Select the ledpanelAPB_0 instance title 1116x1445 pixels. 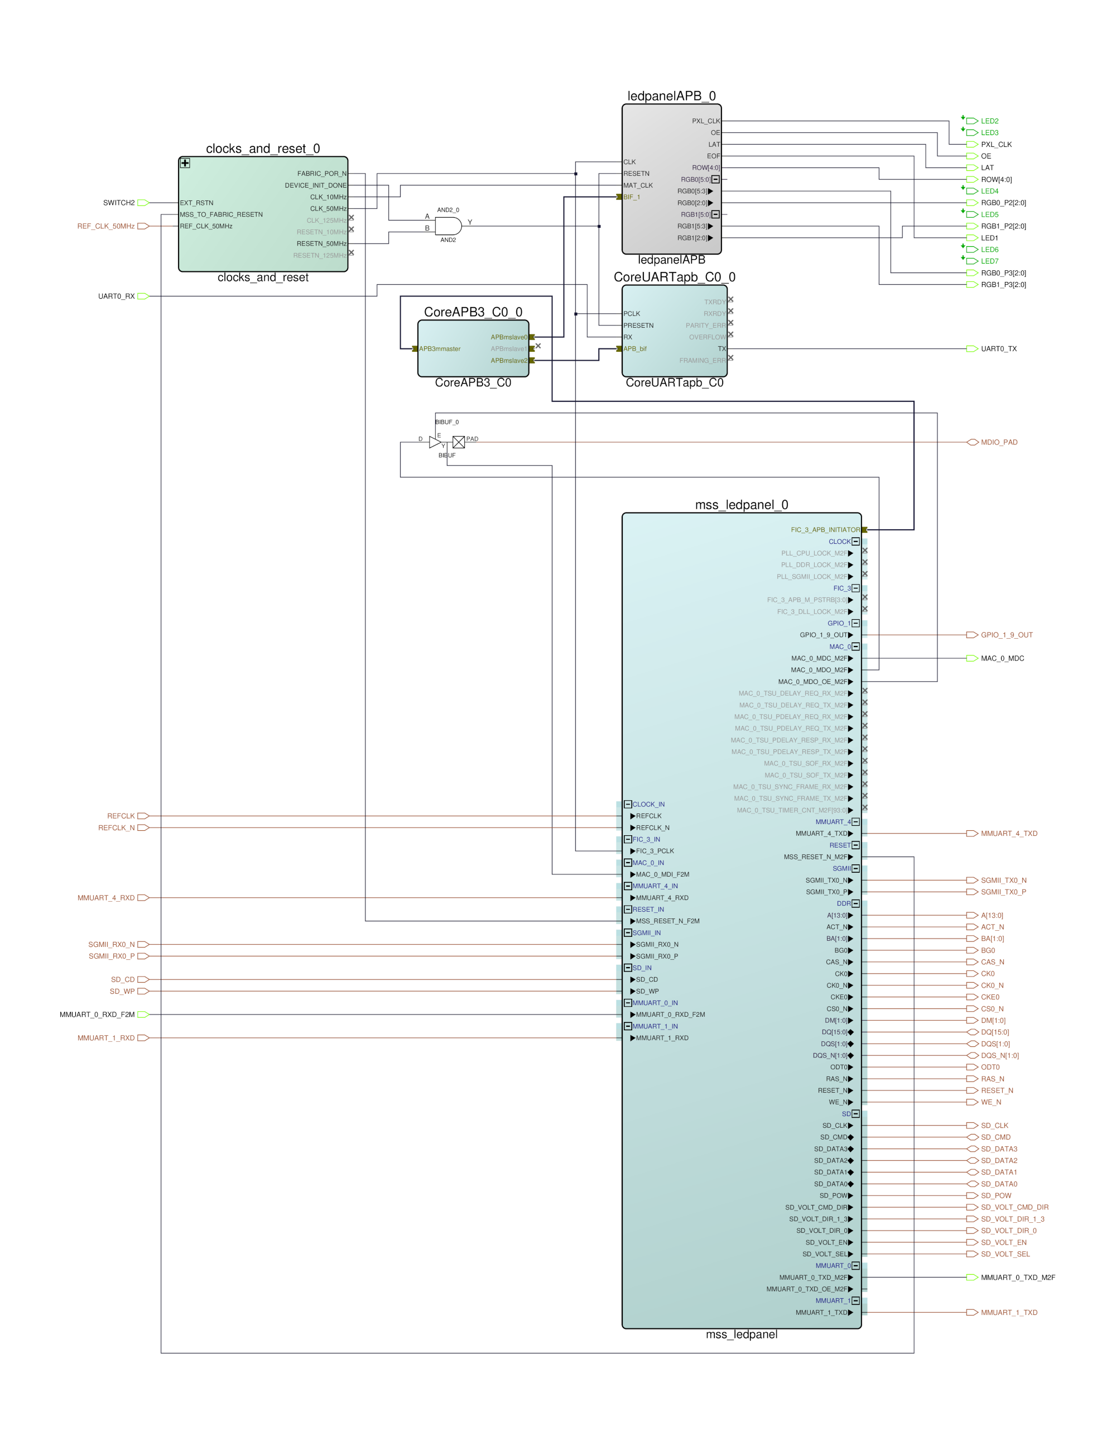click(x=671, y=96)
